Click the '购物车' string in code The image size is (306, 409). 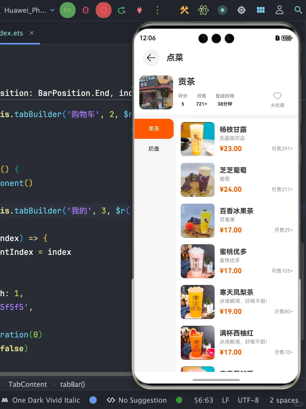coord(83,114)
